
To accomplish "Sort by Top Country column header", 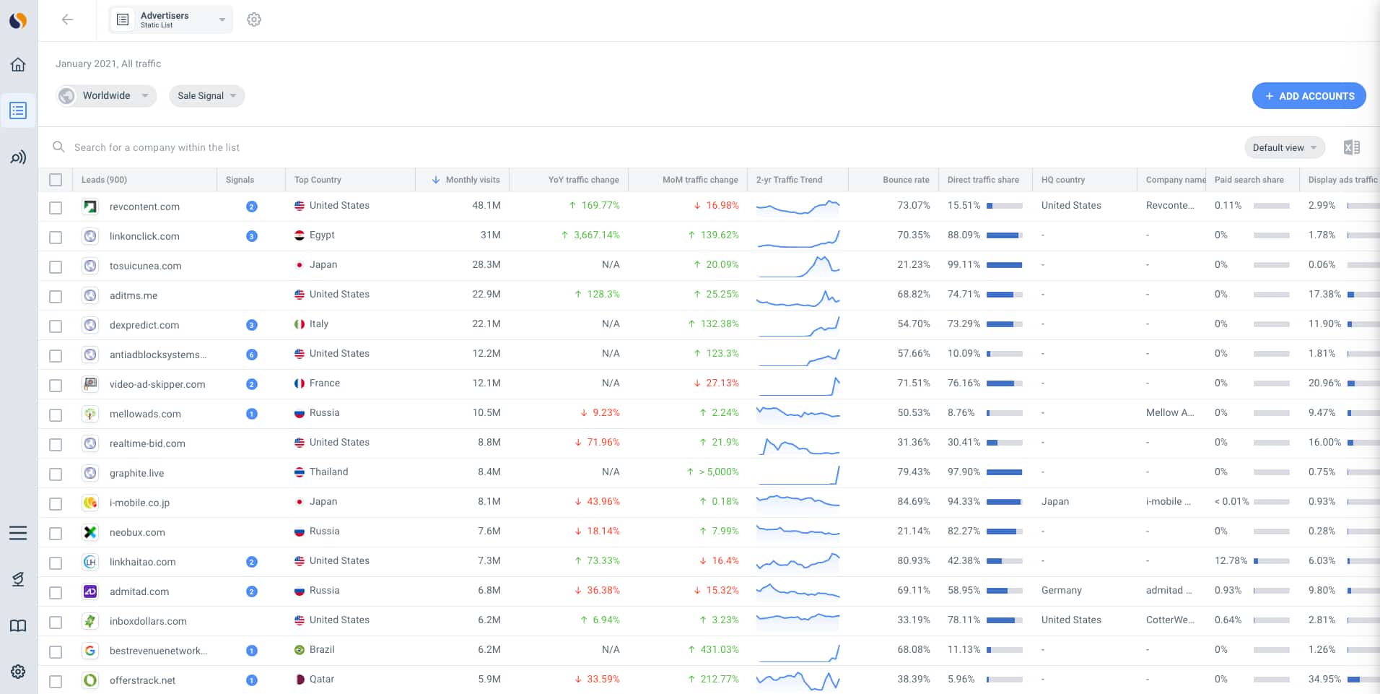I will point(318,180).
